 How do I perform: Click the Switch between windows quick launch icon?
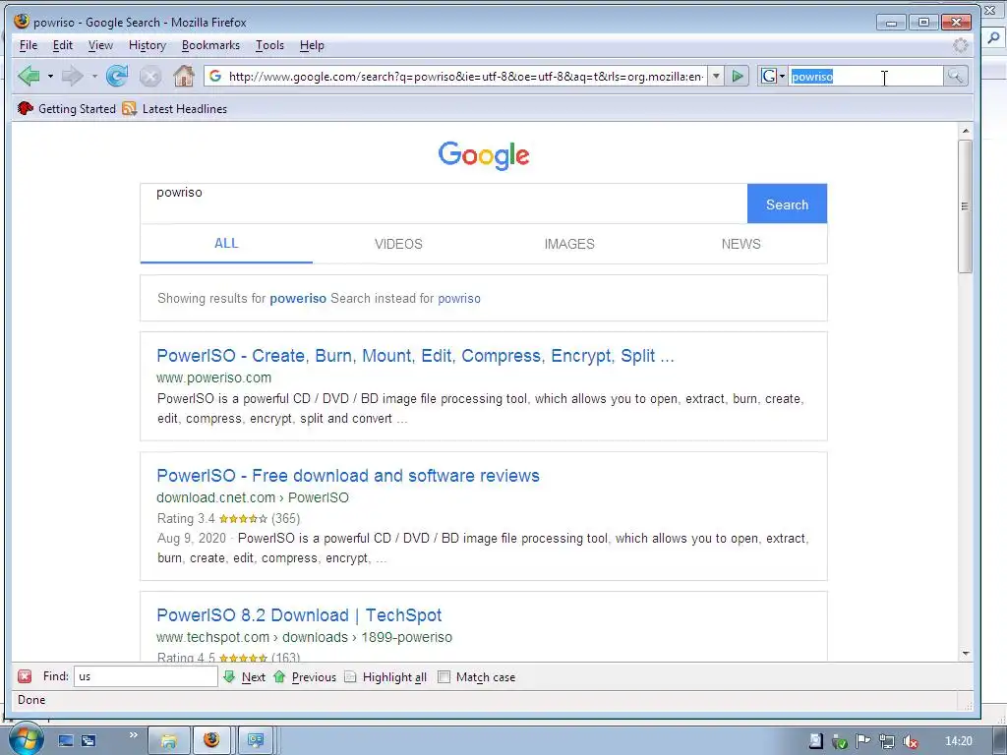coord(89,741)
